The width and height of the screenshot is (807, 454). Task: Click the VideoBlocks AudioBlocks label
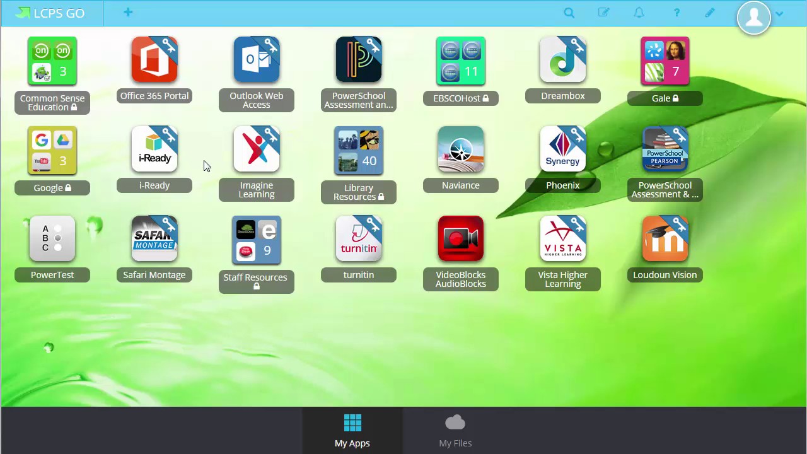(x=461, y=279)
